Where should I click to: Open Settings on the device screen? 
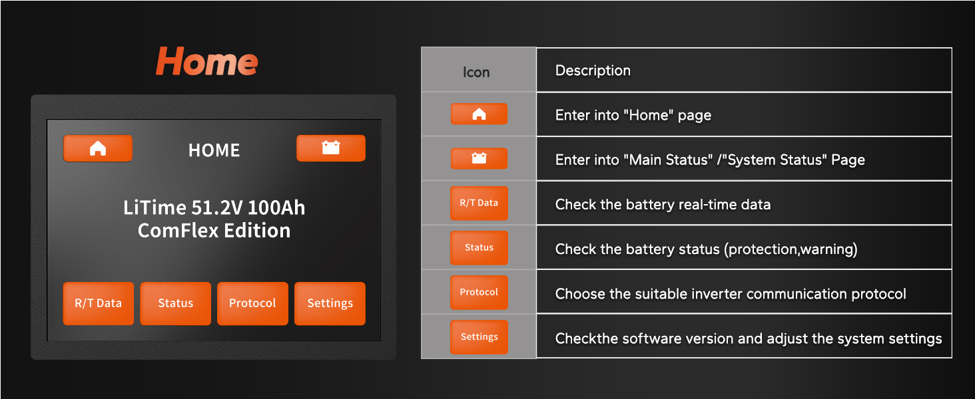pyautogui.click(x=330, y=303)
